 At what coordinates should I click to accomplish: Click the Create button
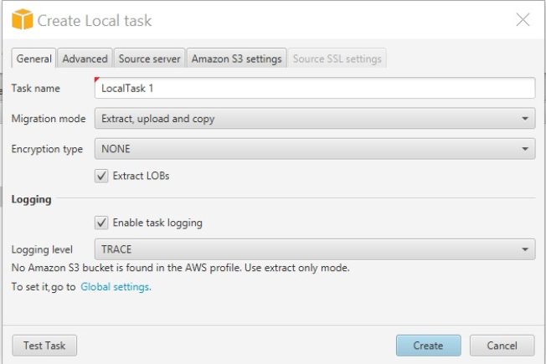point(428,346)
